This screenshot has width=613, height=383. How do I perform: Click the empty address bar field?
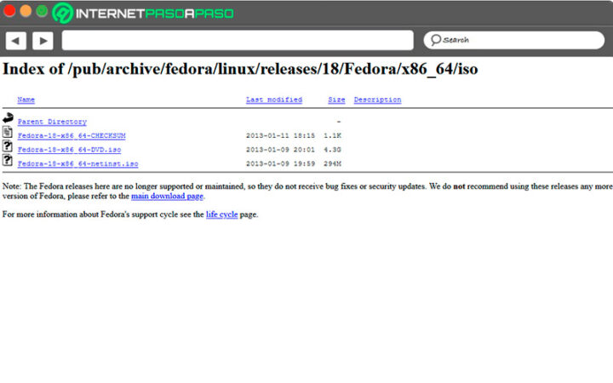tap(238, 40)
